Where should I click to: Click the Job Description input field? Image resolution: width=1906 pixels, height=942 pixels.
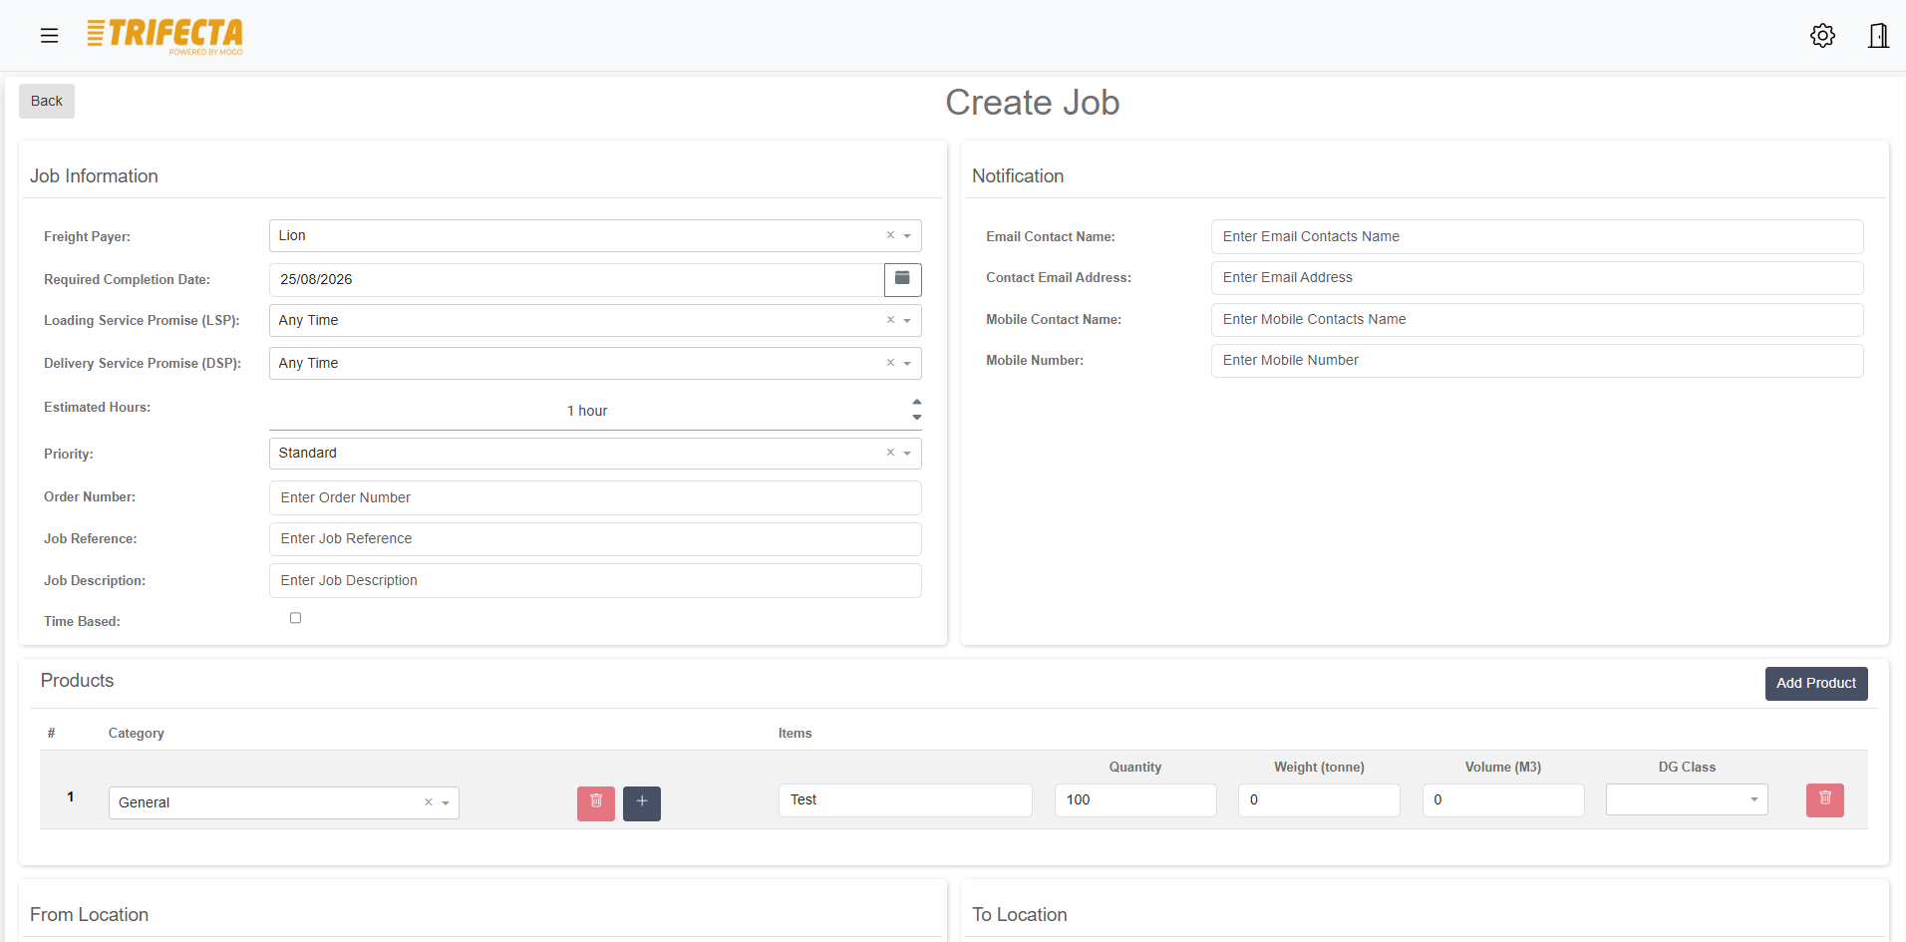595,580
